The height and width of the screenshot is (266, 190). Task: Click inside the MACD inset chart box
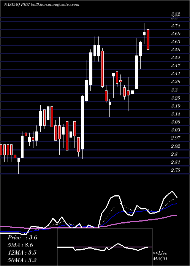pyautogui.click(x=104, y=247)
